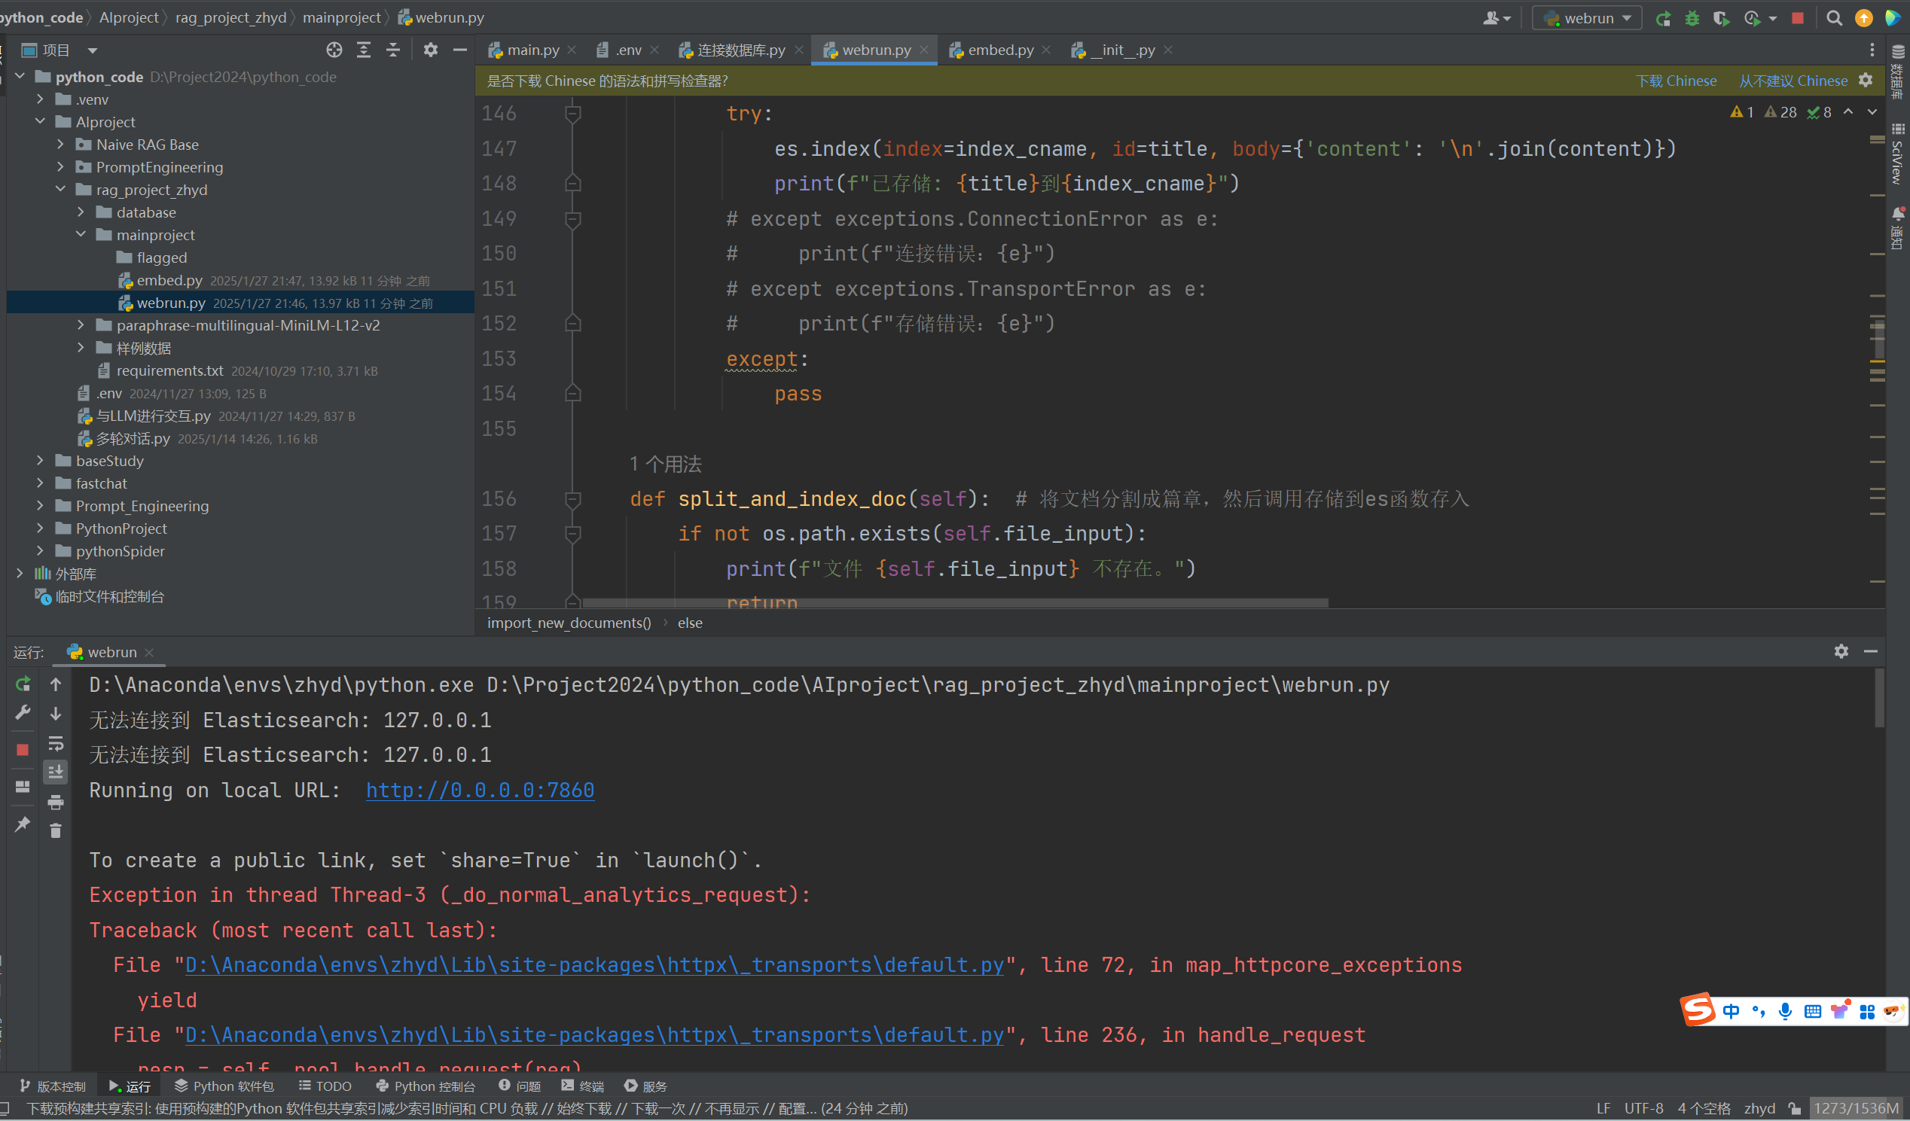
Task: Open project panel settings gear
Action: [x=430, y=50]
